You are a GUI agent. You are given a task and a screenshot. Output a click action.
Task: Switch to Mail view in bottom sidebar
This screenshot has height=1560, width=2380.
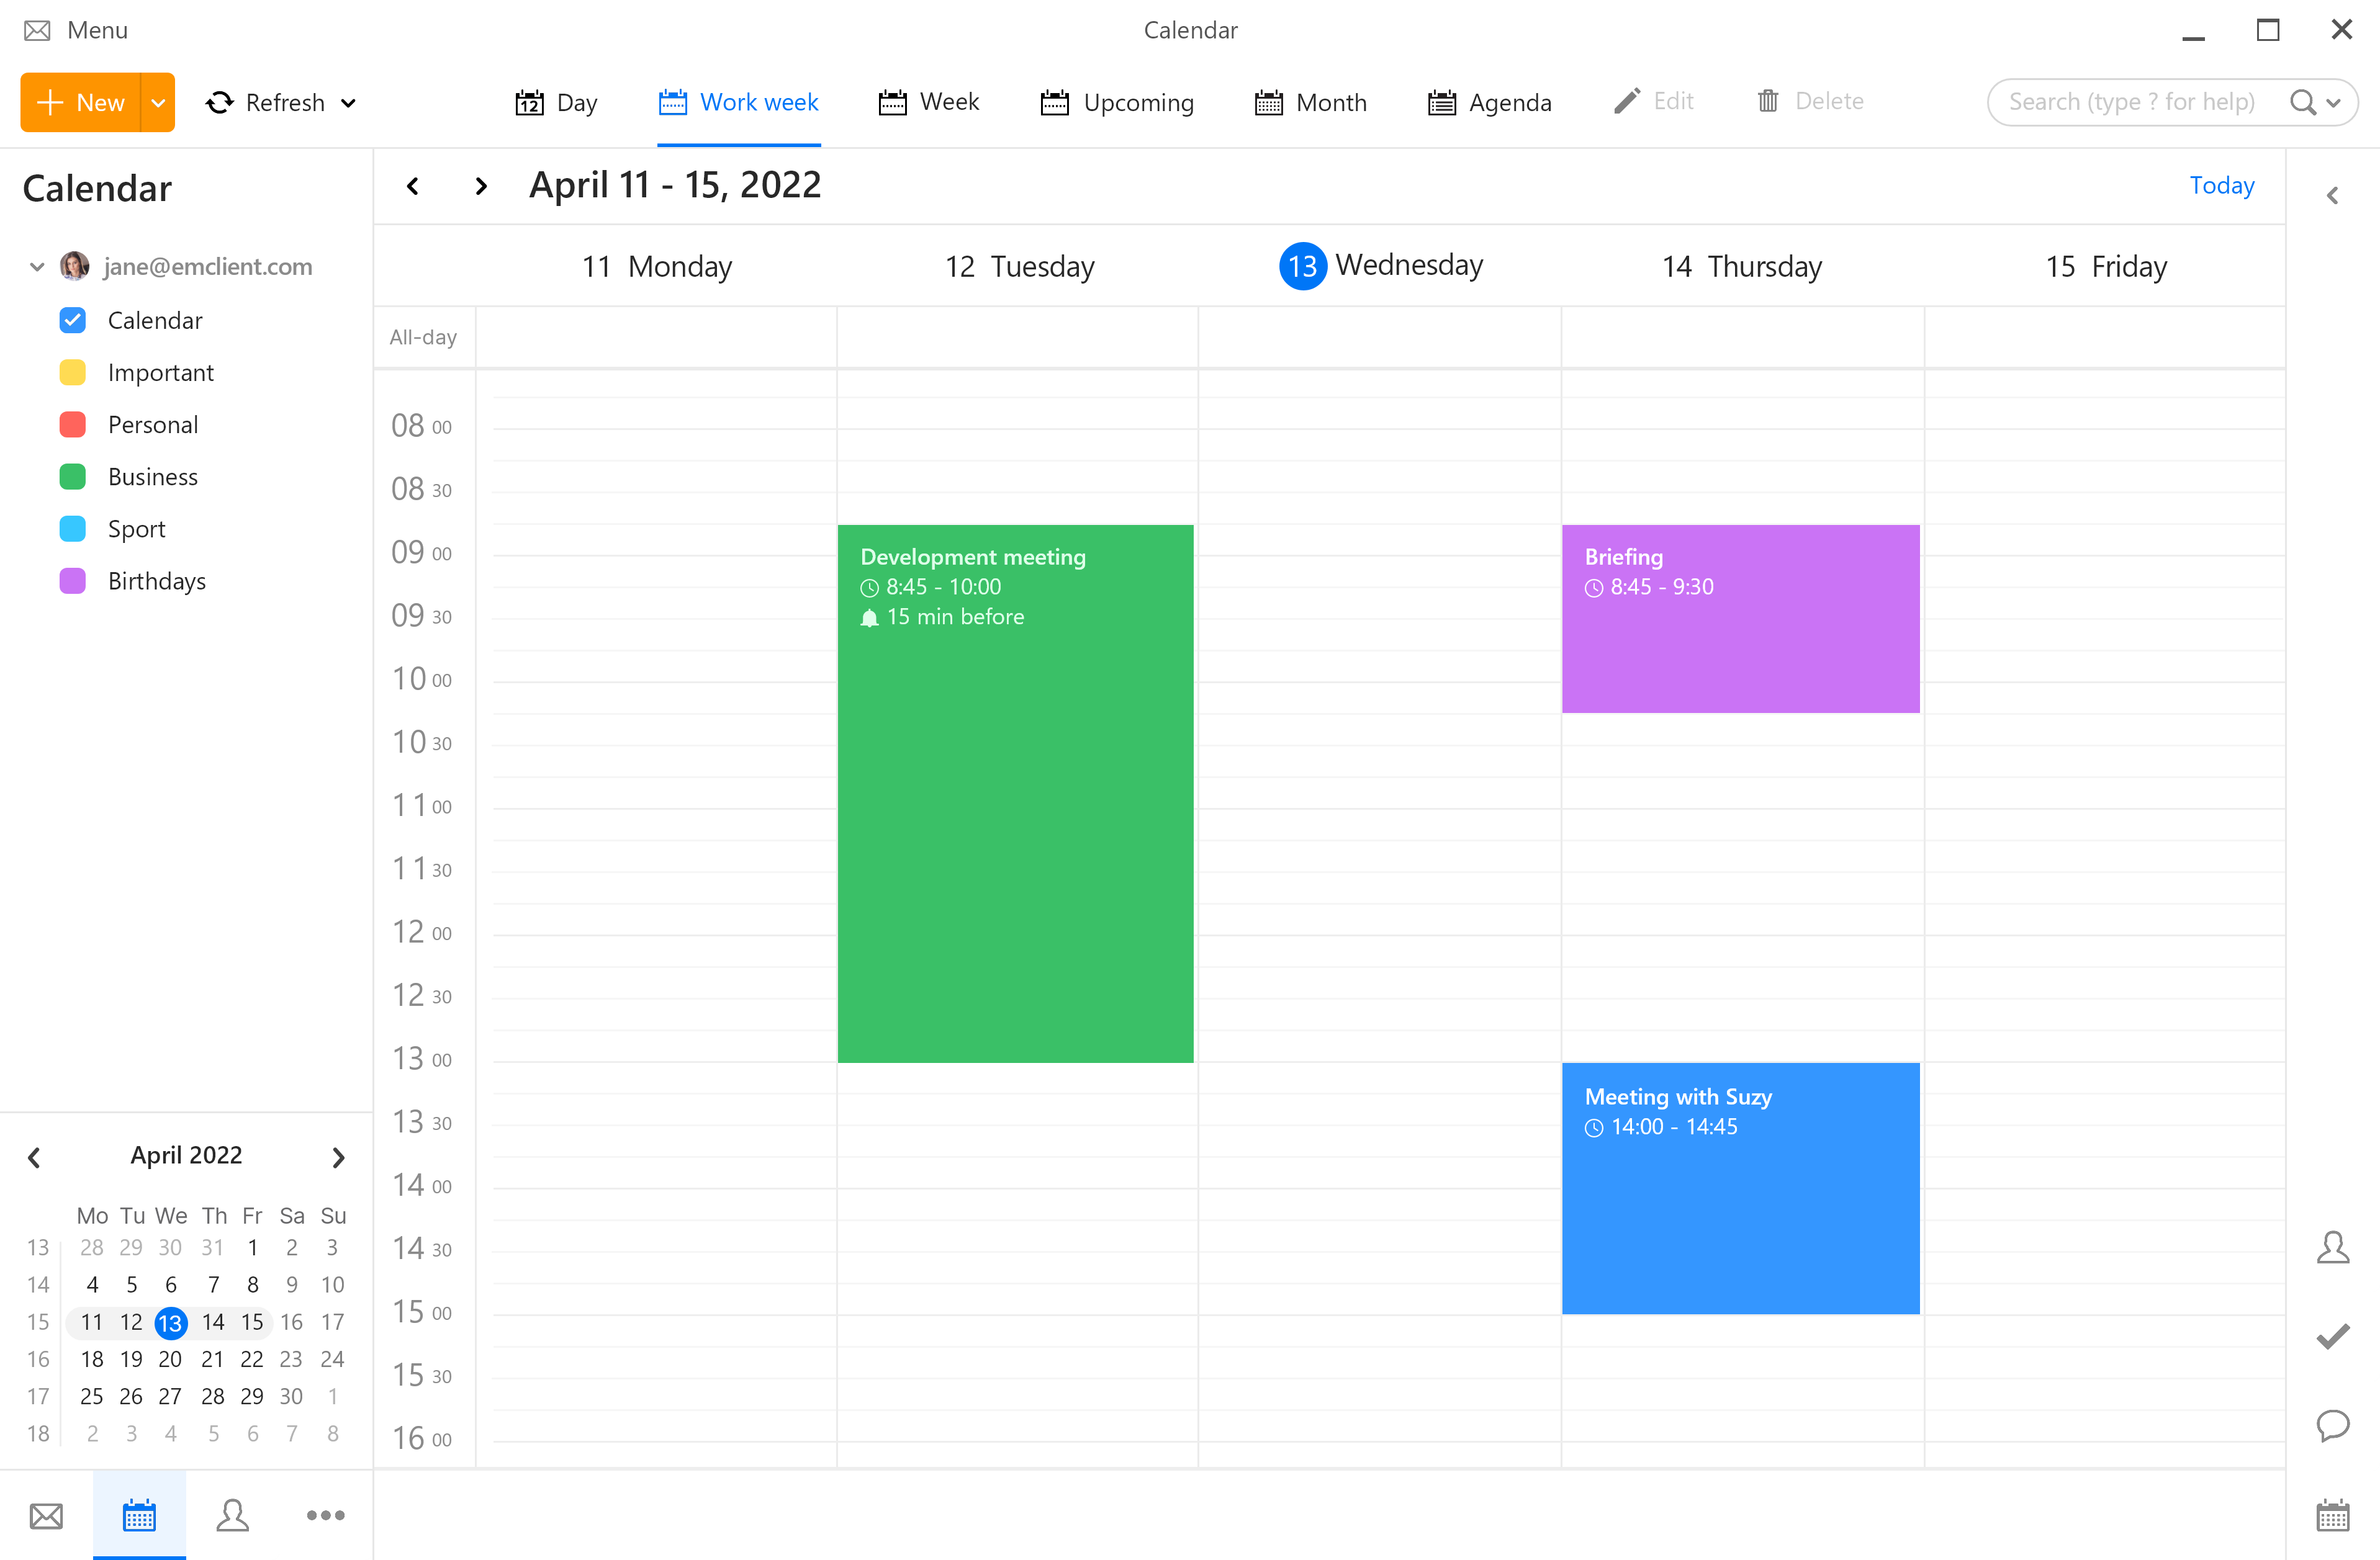tap(46, 1515)
